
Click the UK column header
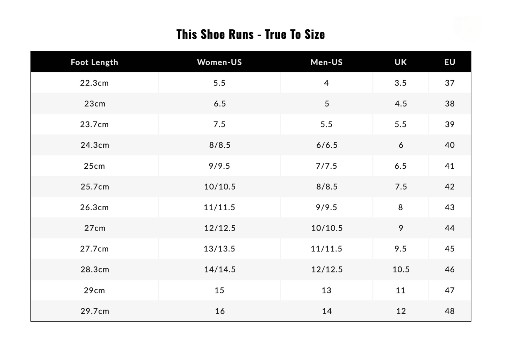click(x=401, y=62)
